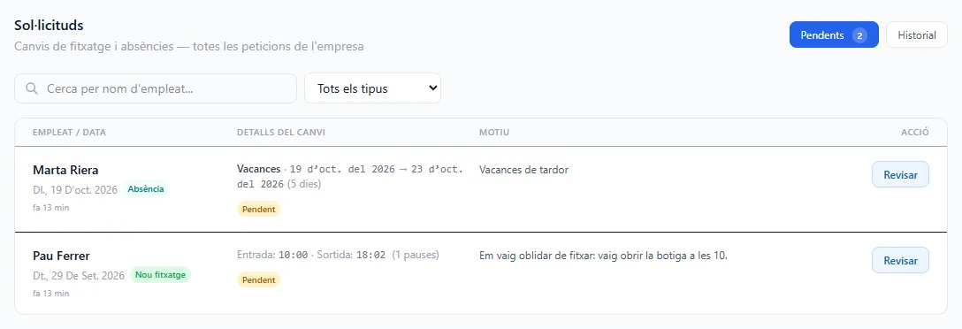Viewport: 962px width, 329px height.
Task: Open the Historial tab
Action: pyautogui.click(x=917, y=35)
